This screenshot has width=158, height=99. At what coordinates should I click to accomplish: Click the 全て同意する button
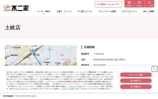(136, 87)
